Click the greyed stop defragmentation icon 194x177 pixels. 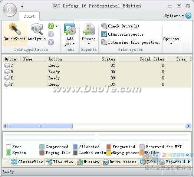[51, 42]
